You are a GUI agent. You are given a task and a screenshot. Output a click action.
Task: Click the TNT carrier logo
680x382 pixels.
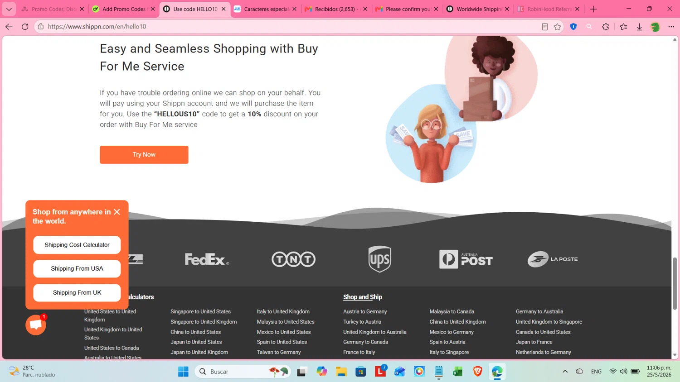[294, 259]
